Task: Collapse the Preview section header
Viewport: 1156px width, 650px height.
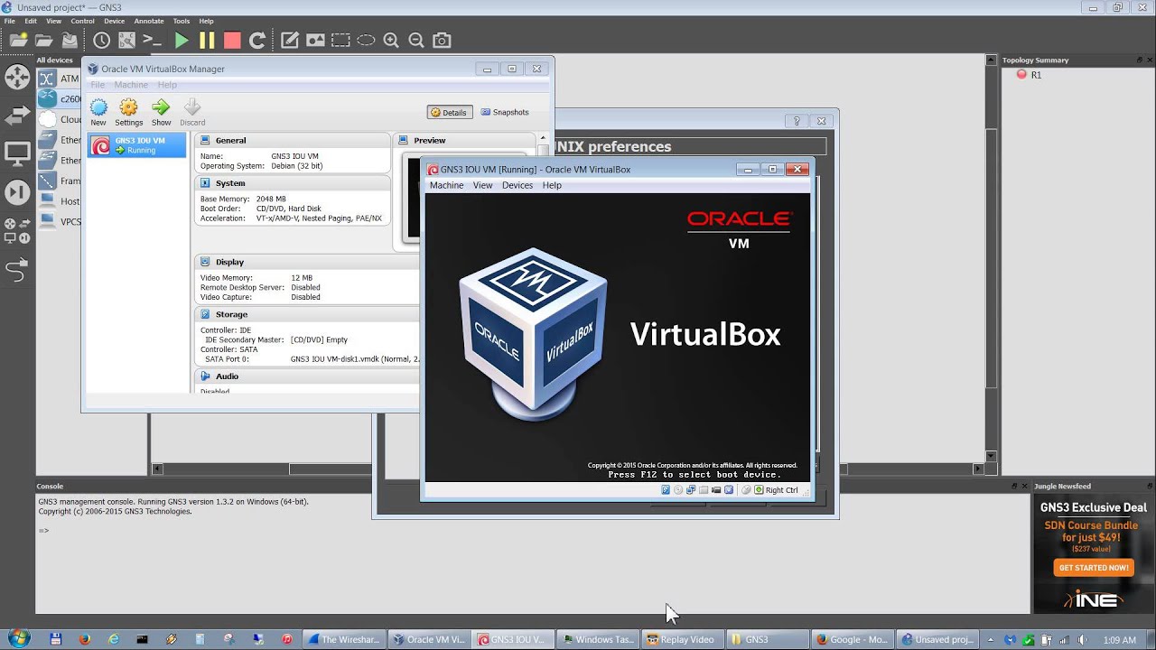Action: point(464,140)
